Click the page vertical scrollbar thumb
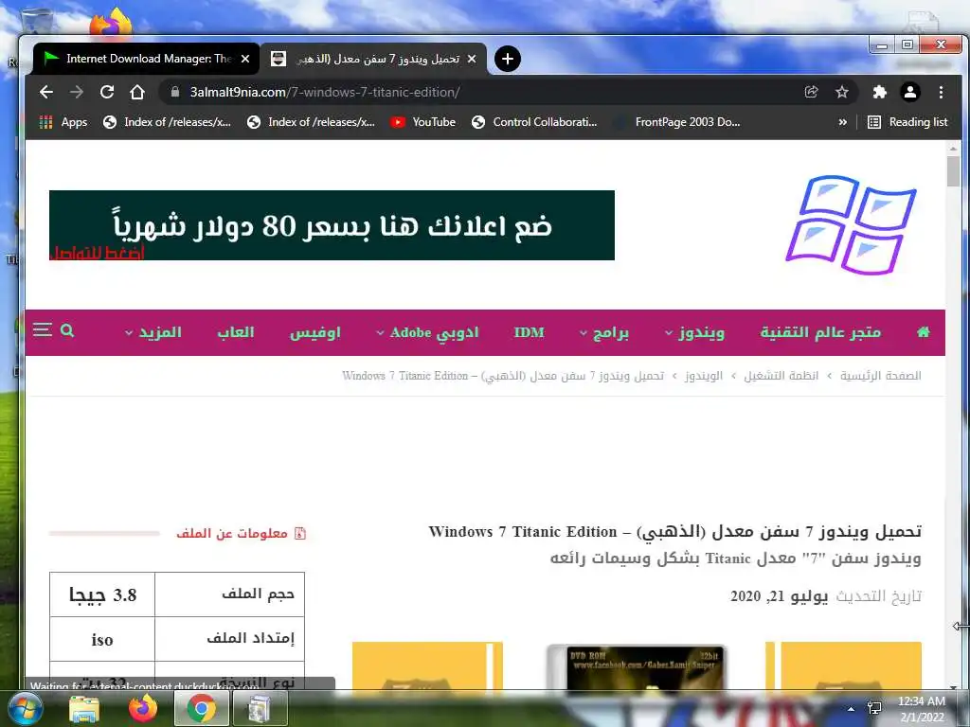The height and width of the screenshot is (727, 970). coord(953,172)
